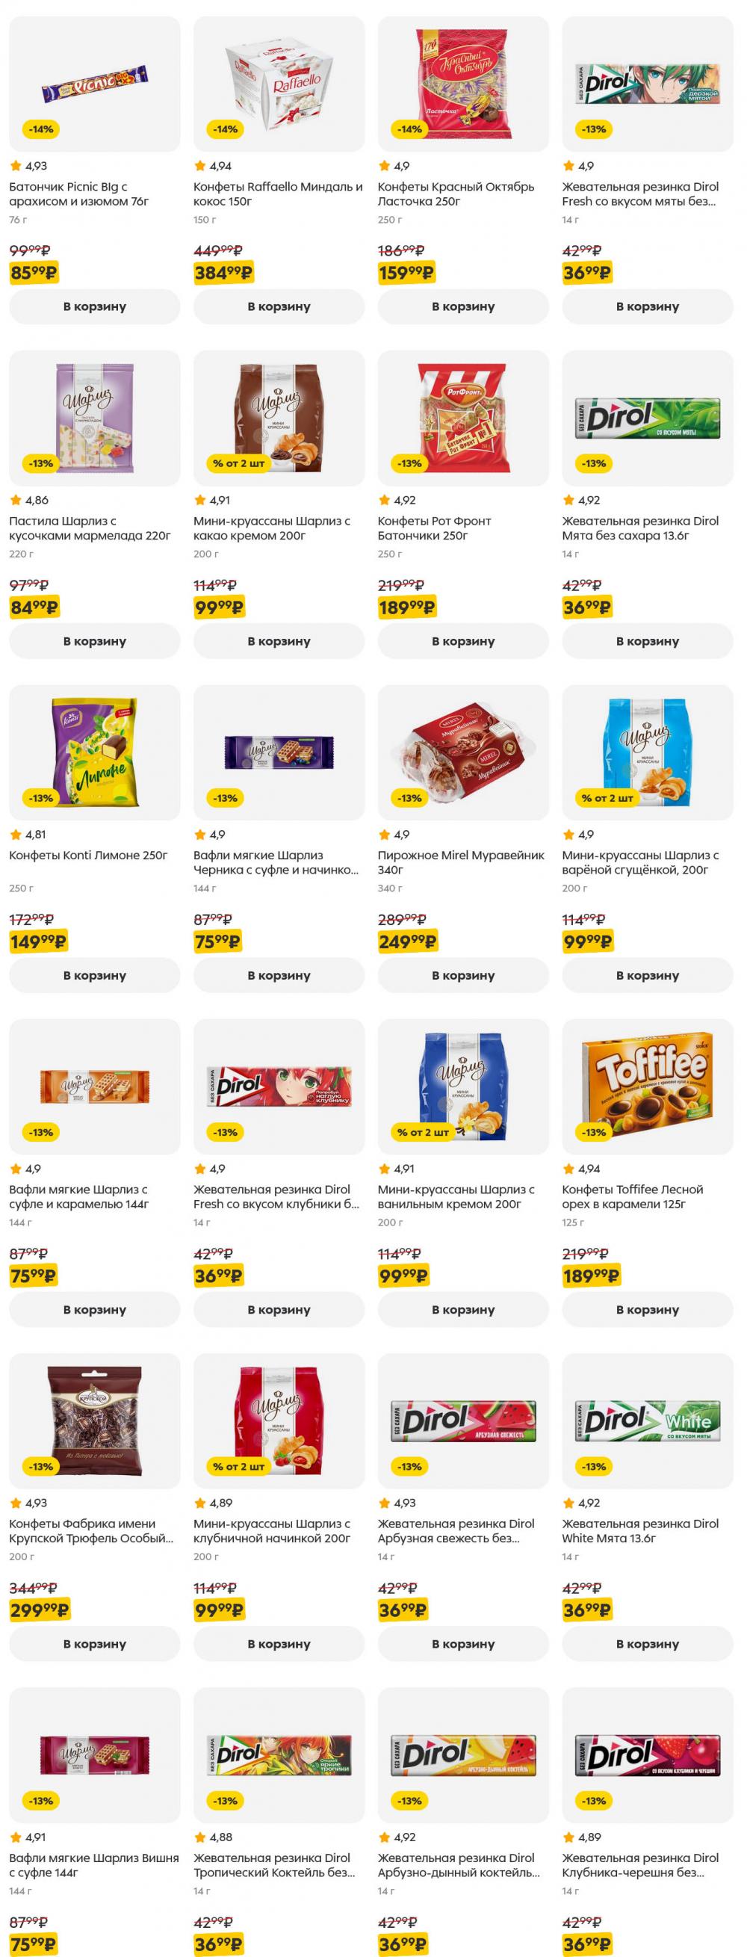
Task: Click the -13% badge on Konti Лимоне candies
Action: pos(41,798)
